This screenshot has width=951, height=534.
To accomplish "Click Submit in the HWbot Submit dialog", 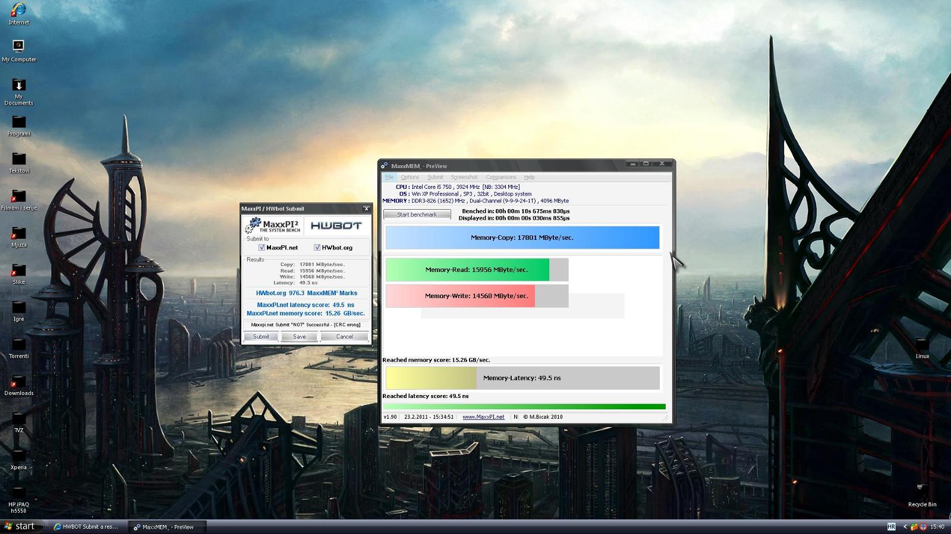I will (261, 337).
